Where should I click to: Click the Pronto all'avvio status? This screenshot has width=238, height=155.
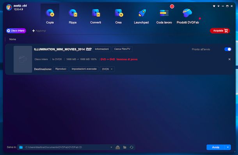[x=201, y=49]
